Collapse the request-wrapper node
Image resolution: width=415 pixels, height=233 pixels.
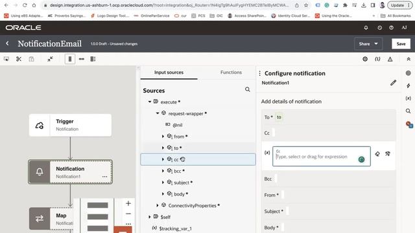(x=158, y=113)
